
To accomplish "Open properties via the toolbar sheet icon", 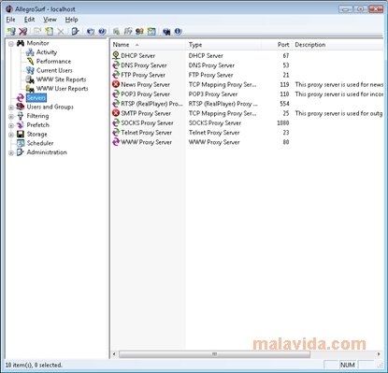I will tap(75, 31).
